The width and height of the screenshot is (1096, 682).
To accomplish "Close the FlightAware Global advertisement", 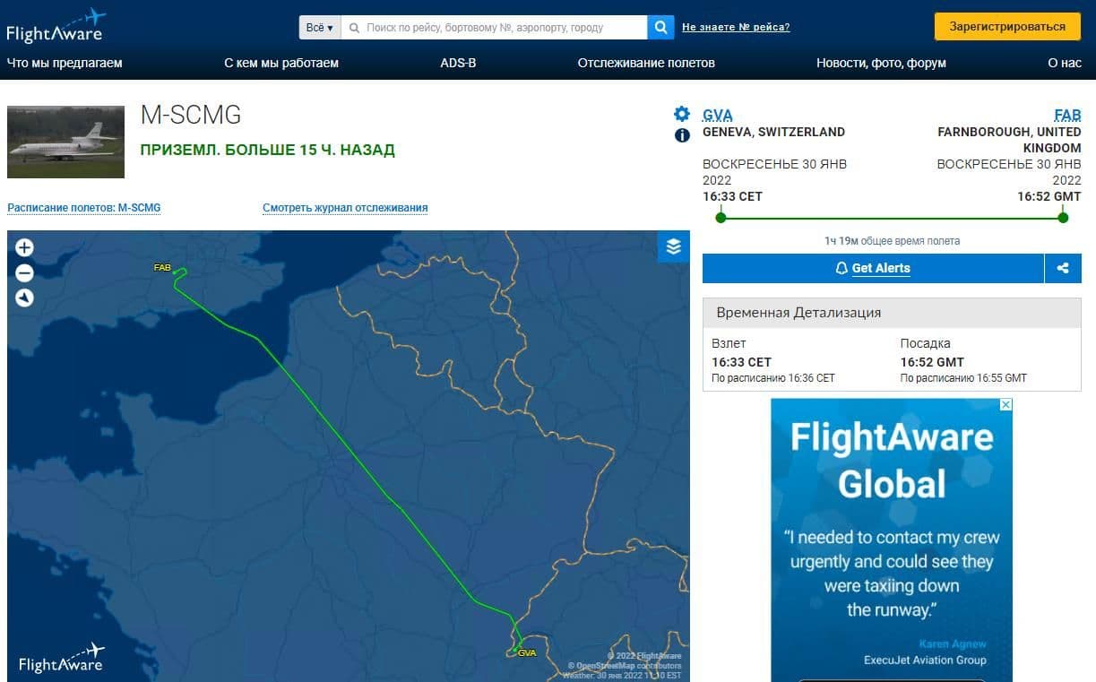I will (1005, 405).
